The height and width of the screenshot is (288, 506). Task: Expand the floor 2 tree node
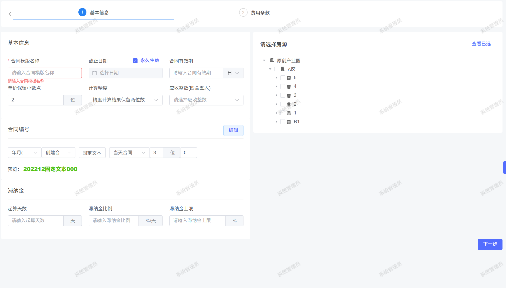tap(276, 104)
